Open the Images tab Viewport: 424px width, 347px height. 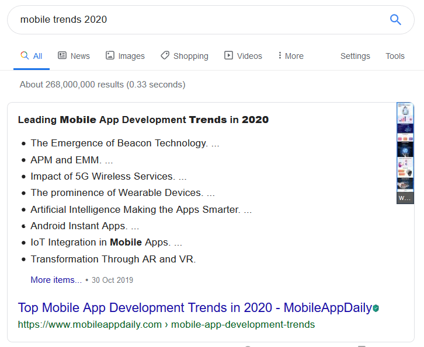[x=125, y=56]
